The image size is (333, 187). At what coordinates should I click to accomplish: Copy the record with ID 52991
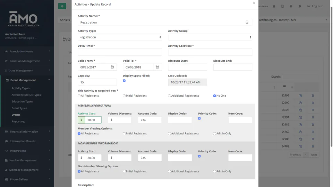click(300, 117)
